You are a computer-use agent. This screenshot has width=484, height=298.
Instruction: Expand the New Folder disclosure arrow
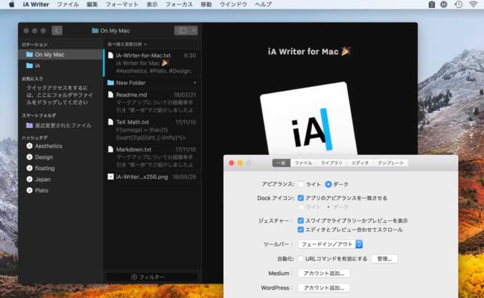195,83
